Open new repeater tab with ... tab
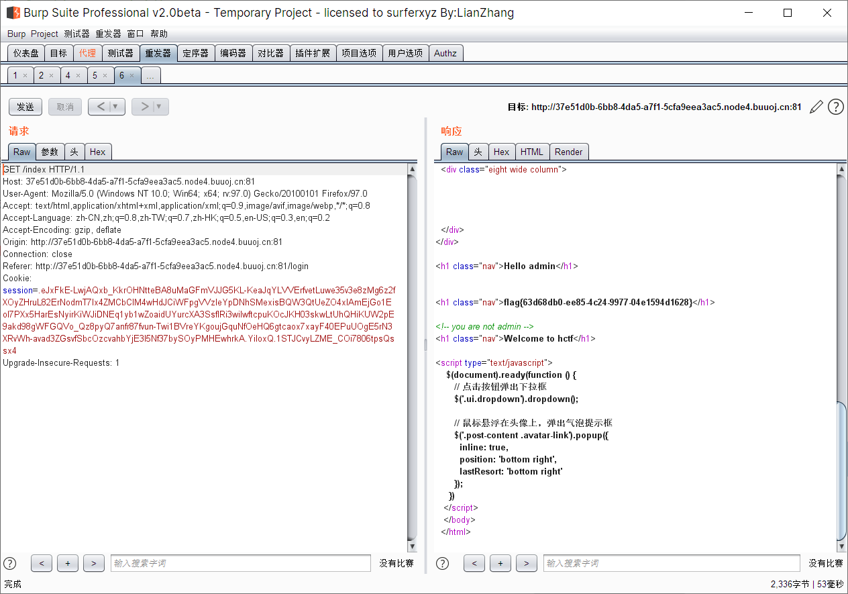 (150, 75)
